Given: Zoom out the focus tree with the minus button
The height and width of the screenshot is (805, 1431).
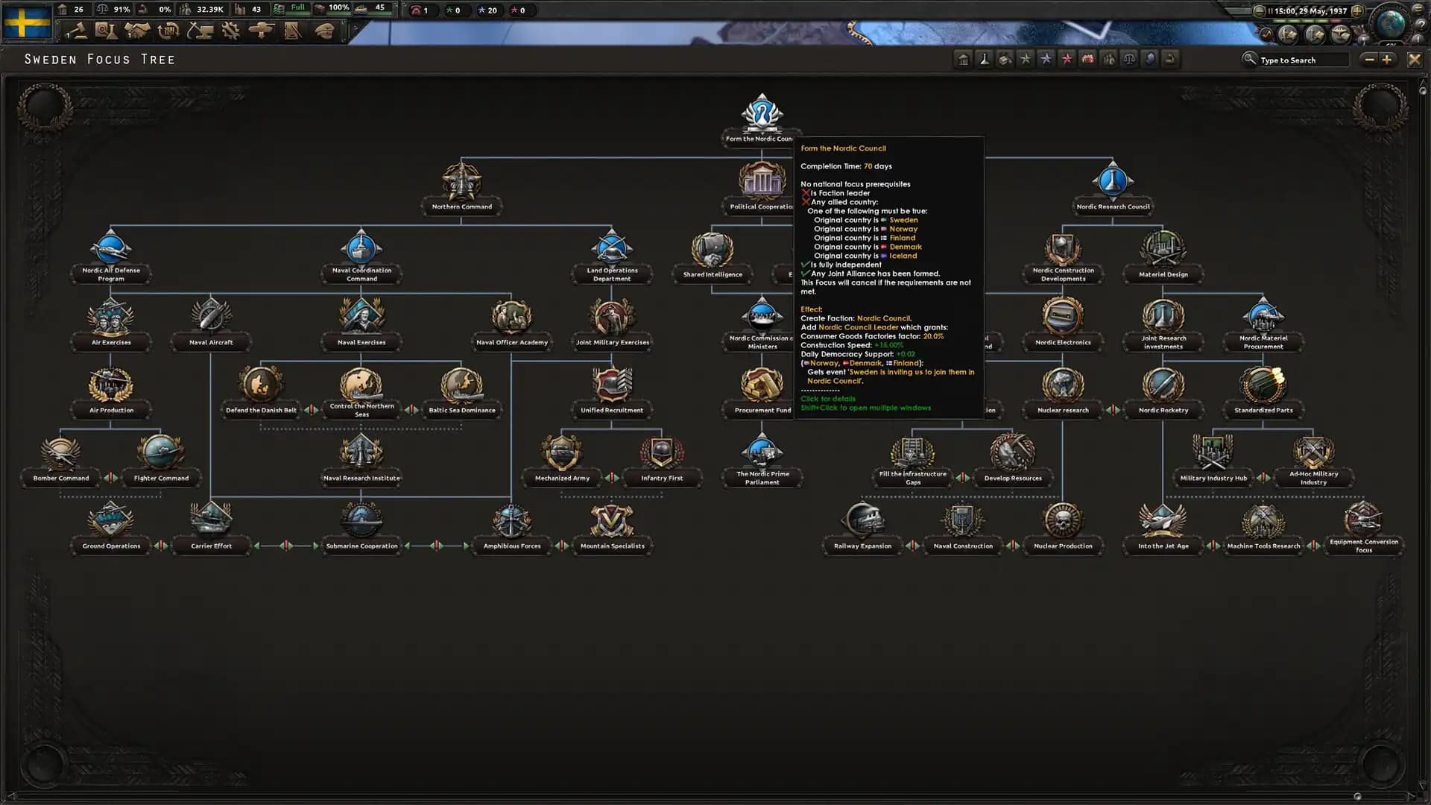Looking at the screenshot, I should pyautogui.click(x=1370, y=60).
